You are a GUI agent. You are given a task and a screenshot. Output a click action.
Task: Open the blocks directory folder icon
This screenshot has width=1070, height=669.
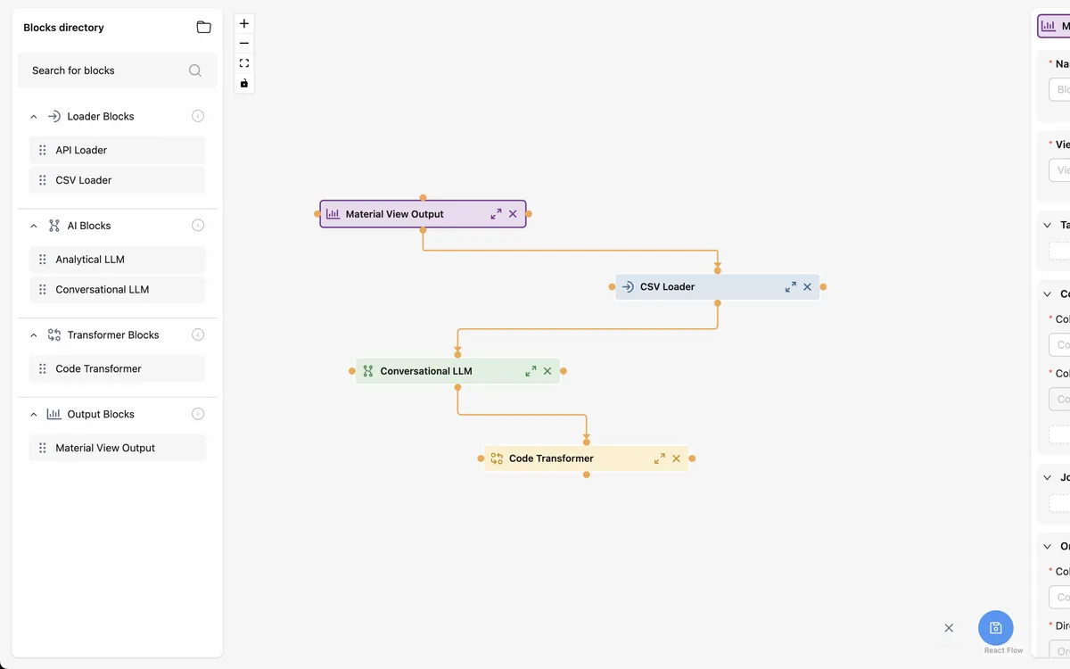pyautogui.click(x=204, y=28)
